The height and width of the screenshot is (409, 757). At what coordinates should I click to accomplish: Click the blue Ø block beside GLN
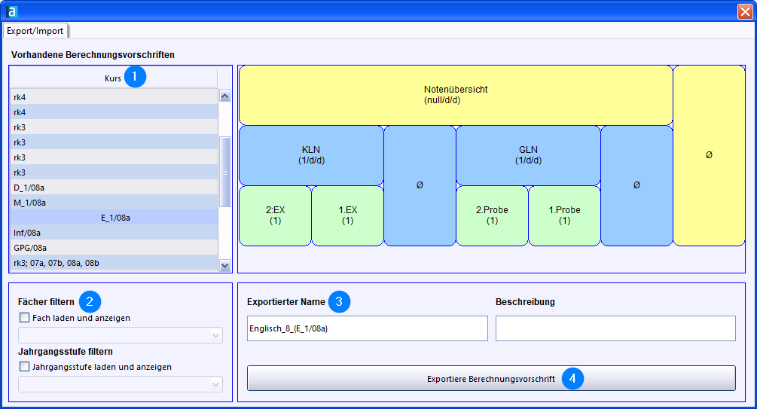point(636,185)
